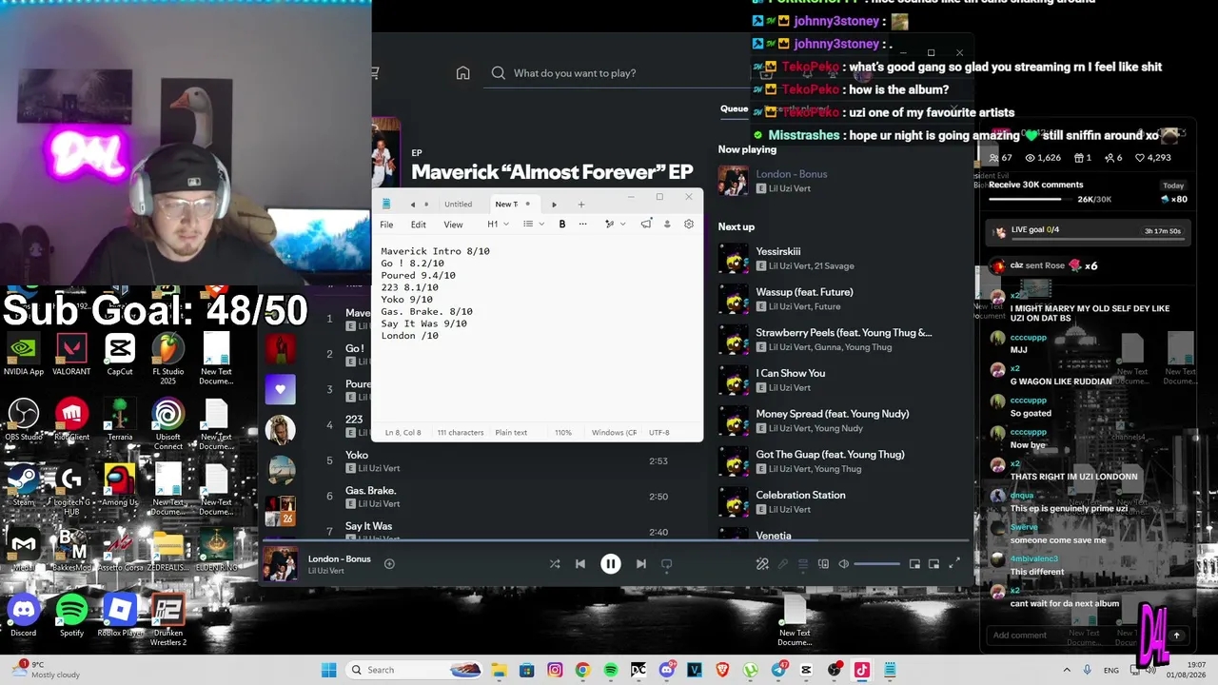This screenshot has height=685, width=1218.
Task: Skip to previous track in Spotify
Action: point(580,564)
